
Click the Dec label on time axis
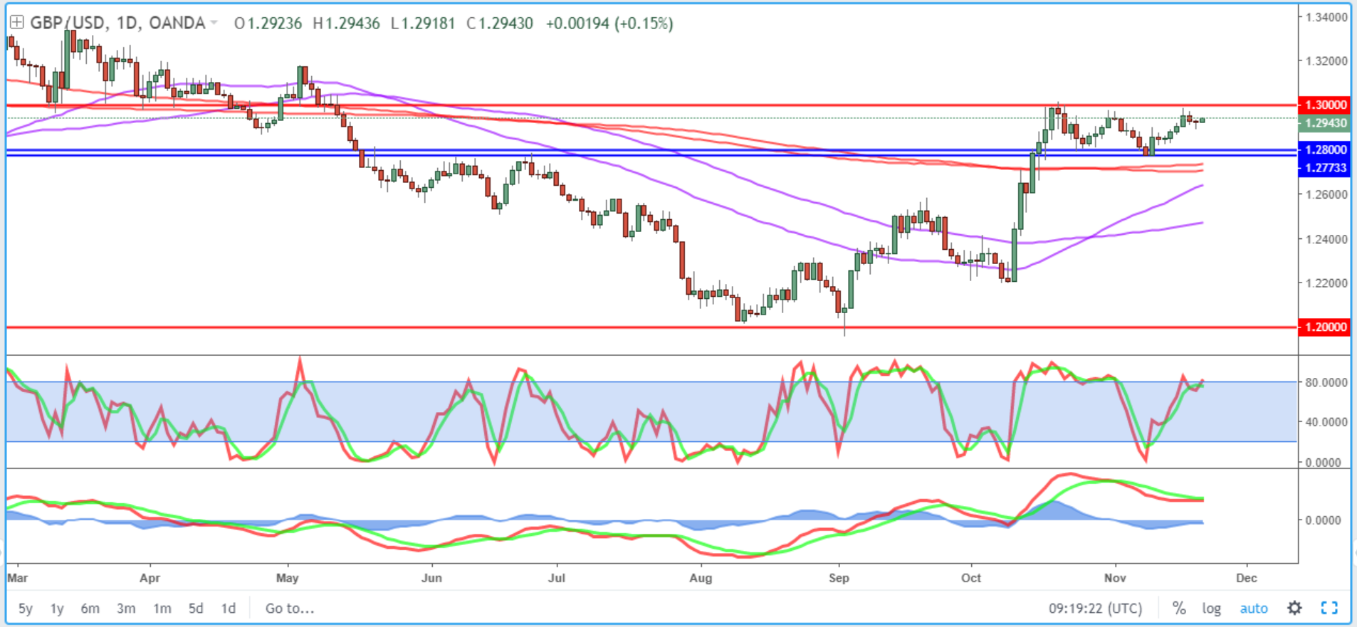(x=1247, y=578)
